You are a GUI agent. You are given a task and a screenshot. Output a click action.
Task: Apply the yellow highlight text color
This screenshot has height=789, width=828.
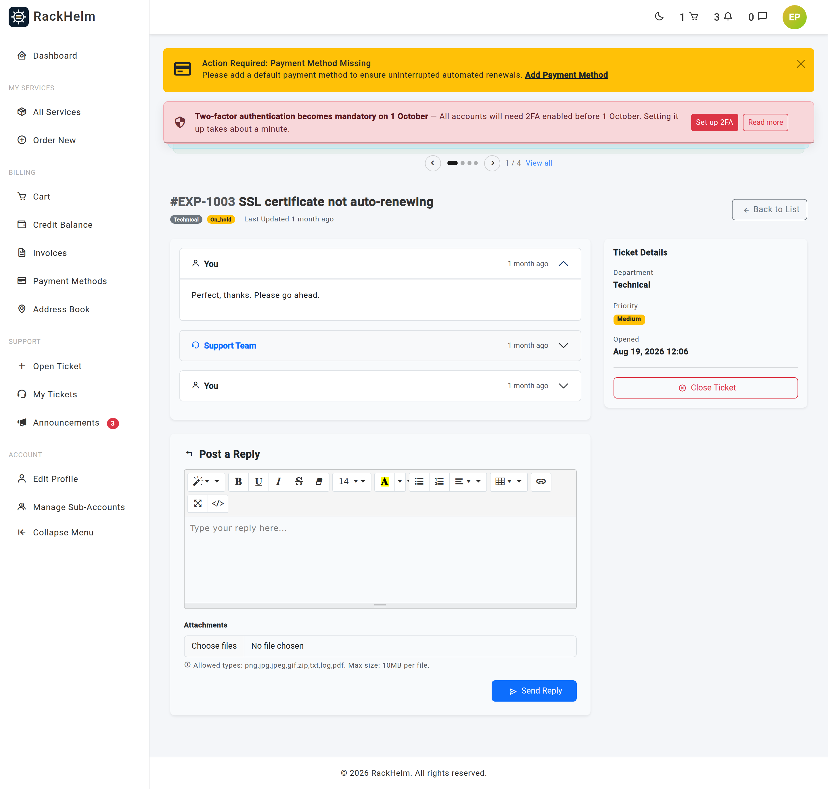click(384, 482)
